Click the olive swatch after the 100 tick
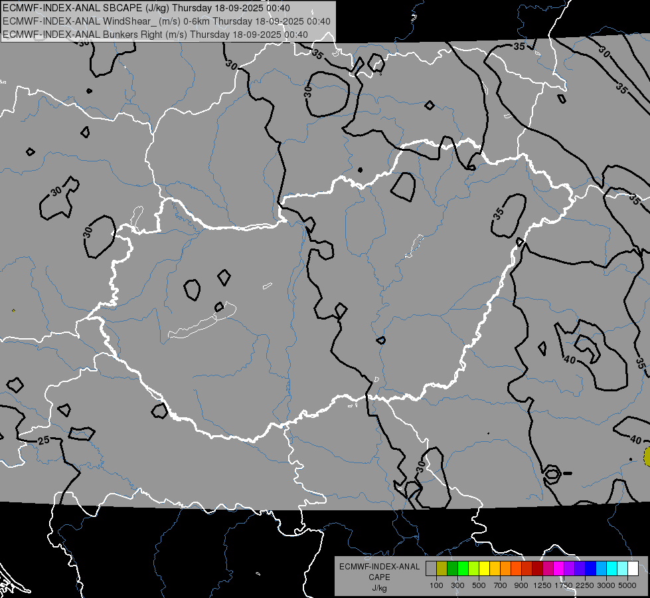This screenshot has width=650, height=598. coord(442,569)
